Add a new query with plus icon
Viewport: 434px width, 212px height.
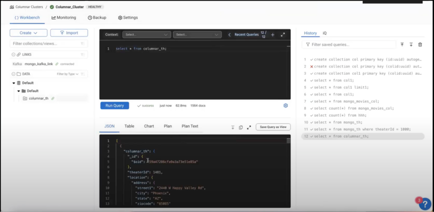[273, 35]
